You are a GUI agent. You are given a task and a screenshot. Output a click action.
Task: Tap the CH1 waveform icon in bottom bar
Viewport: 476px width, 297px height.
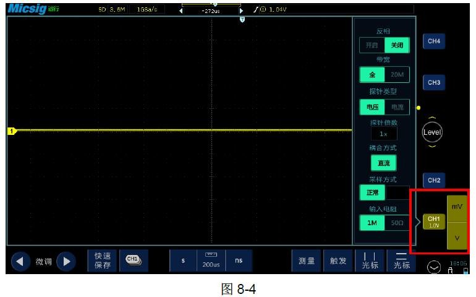pyautogui.click(x=133, y=260)
